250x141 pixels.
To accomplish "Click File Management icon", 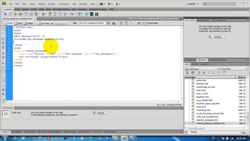I will (109, 23).
